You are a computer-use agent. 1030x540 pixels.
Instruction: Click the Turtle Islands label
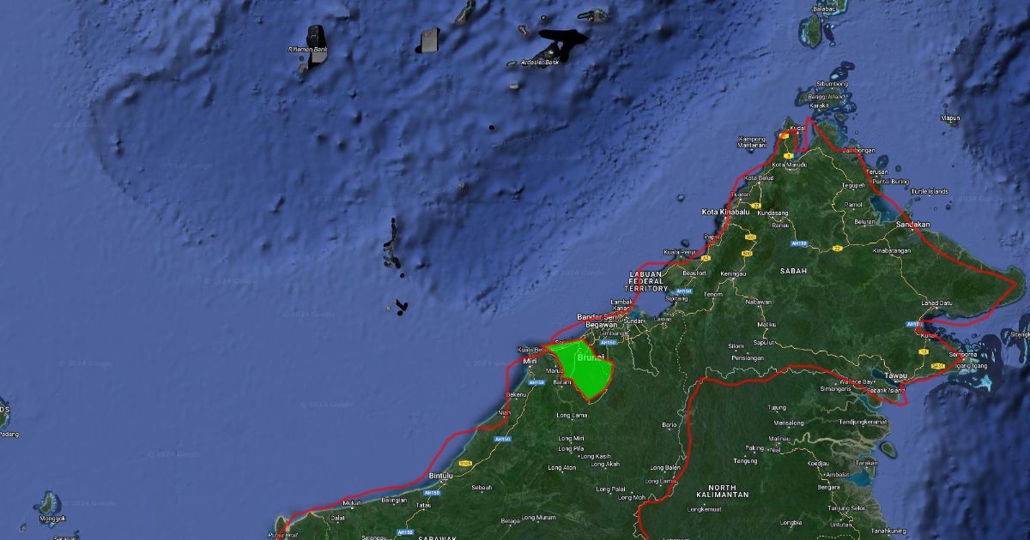pos(930,191)
